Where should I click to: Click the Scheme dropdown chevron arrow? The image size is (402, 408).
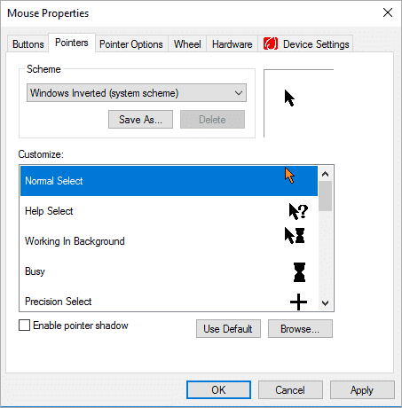(x=239, y=93)
